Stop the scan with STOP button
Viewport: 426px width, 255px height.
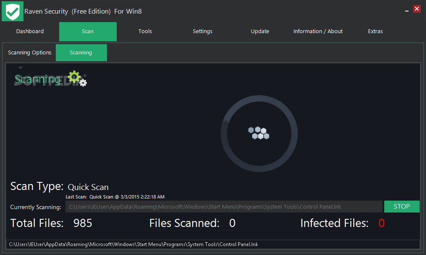click(x=402, y=207)
